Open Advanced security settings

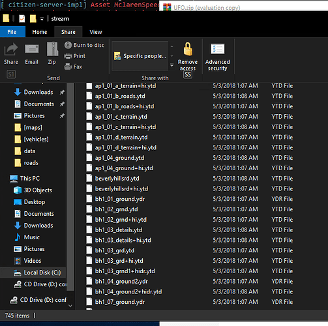(x=217, y=57)
